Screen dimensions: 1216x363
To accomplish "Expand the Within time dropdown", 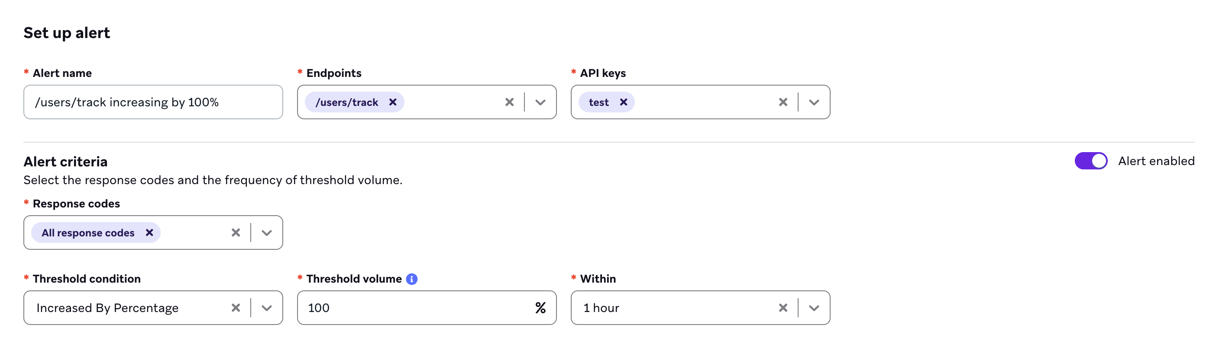I will (813, 307).
